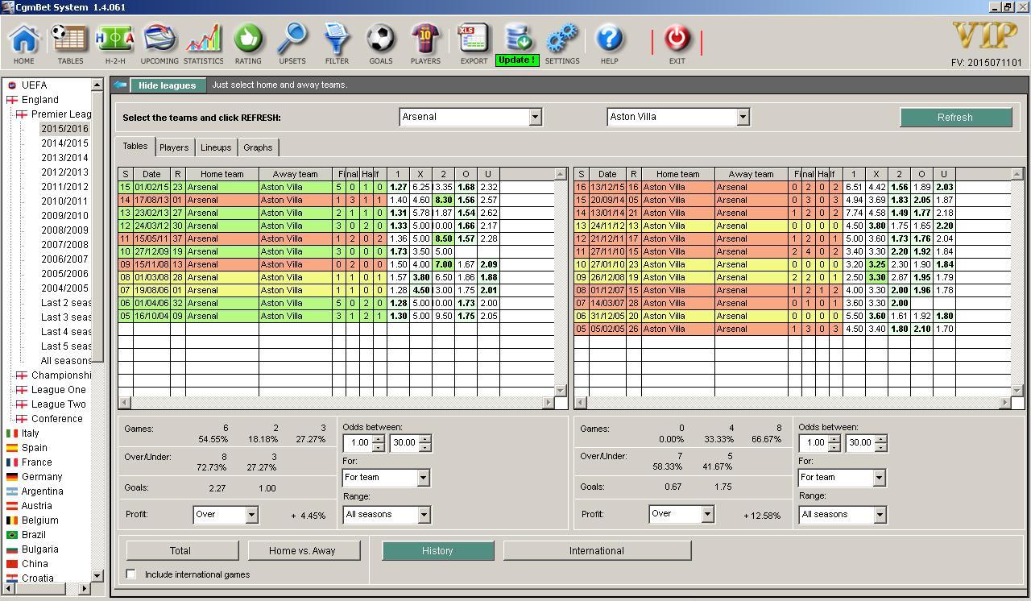
Task: Select Brazil in the country list
Action: (x=33, y=534)
